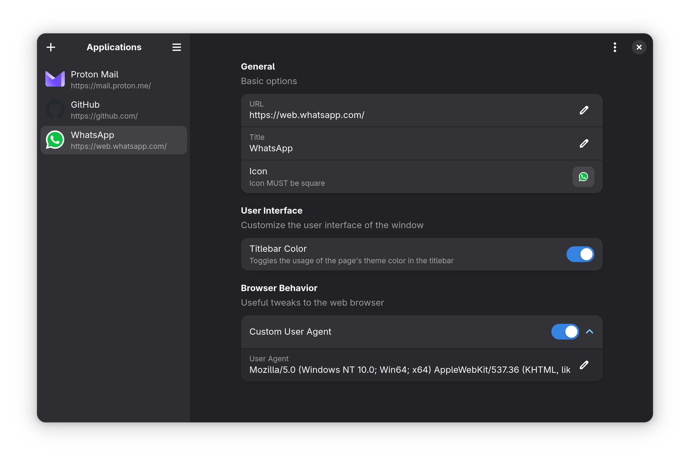Select the WhatsApp entry in Applications list
The height and width of the screenshot is (463, 690).
(113, 140)
